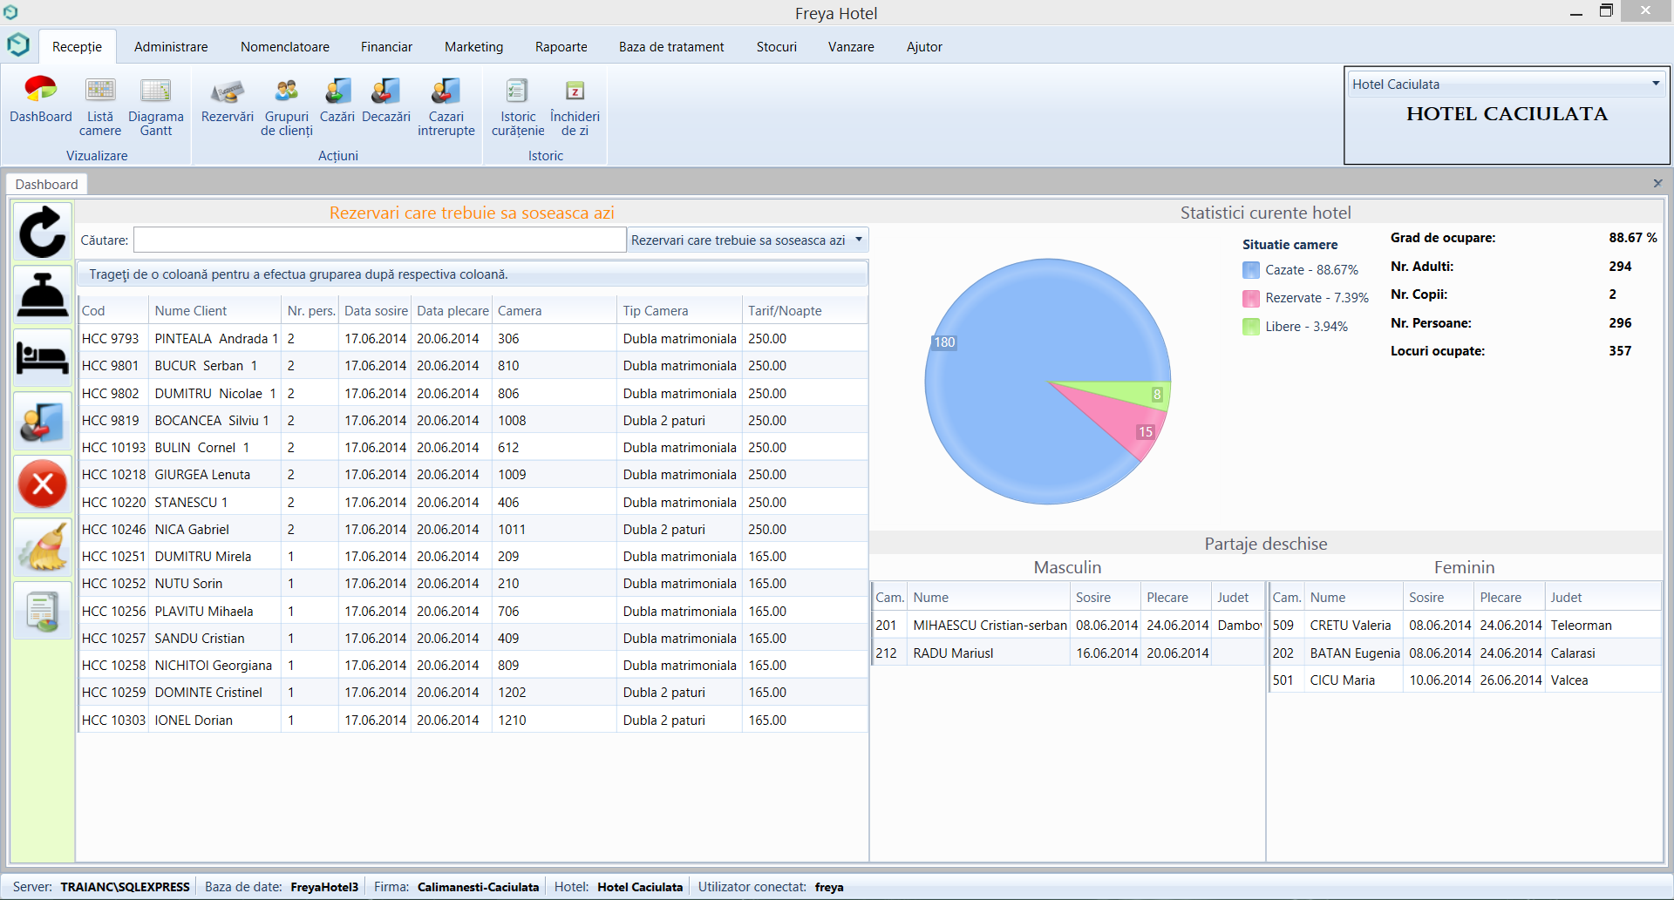
Task: Click the blue Cazate legend swatch
Action: [1251, 270]
